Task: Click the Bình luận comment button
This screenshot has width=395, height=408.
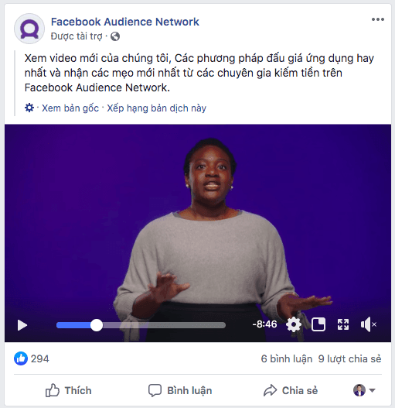Action: 180,390
